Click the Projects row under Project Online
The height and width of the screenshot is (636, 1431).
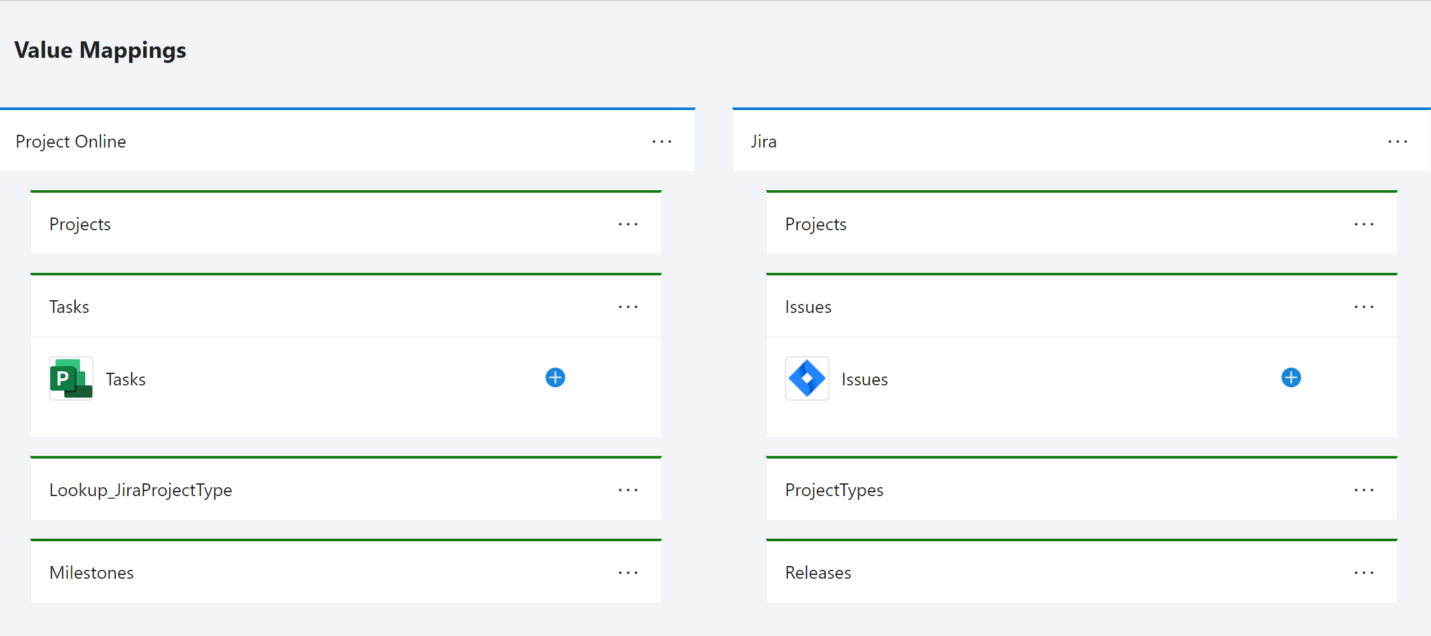[x=255, y=223]
